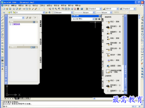Screen dimensions: 145x108
Task: Open the first ByLayer linetype dropdown
Action: [x=94, y=13]
